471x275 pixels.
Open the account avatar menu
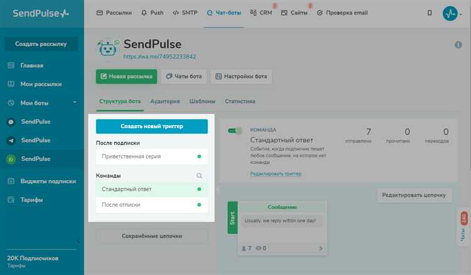[450, 13]
